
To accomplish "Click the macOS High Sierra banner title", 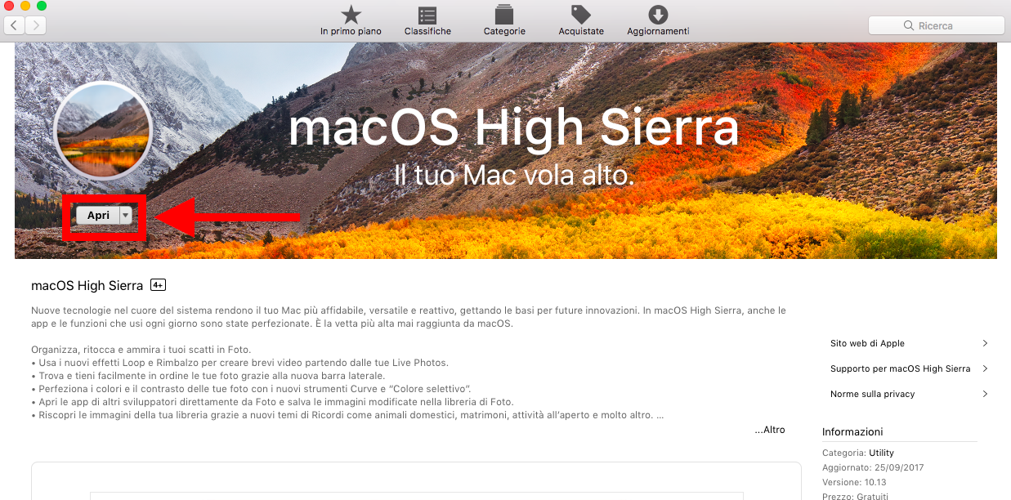I will pos(513,129).
